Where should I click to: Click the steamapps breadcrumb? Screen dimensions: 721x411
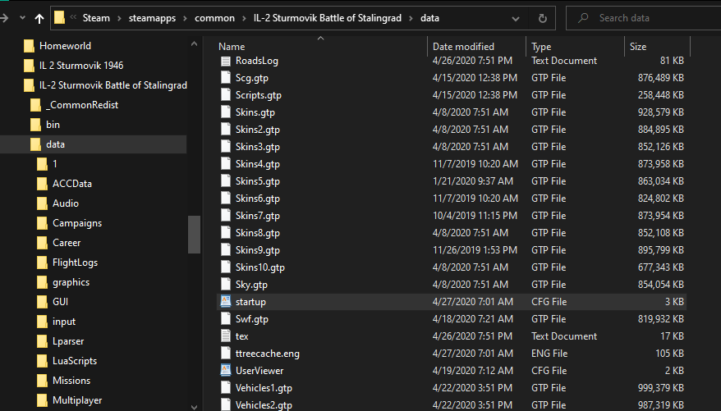[152, 18]
